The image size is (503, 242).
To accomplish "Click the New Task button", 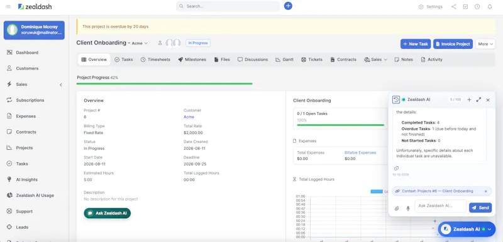I will (416, 44).
